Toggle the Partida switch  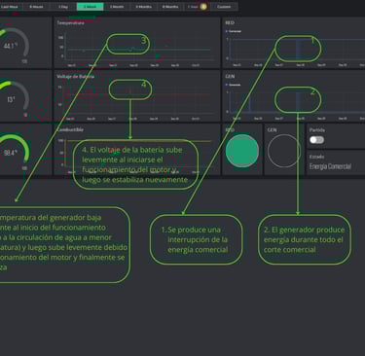[316, 140]
